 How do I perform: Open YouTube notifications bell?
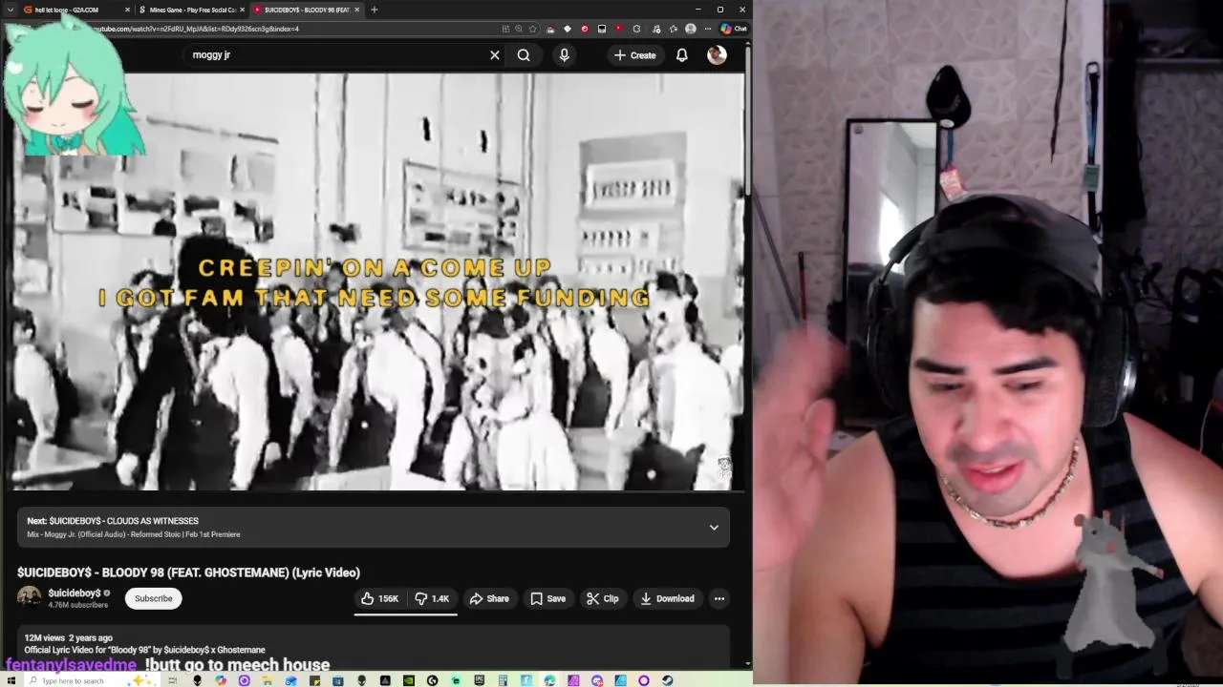click(x=682, y=55)
